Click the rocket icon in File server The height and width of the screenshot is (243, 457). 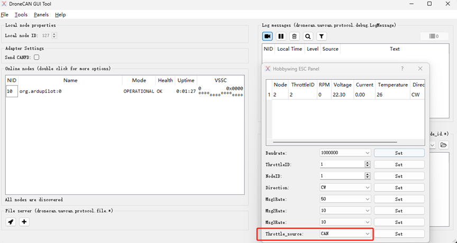(11, 222)
